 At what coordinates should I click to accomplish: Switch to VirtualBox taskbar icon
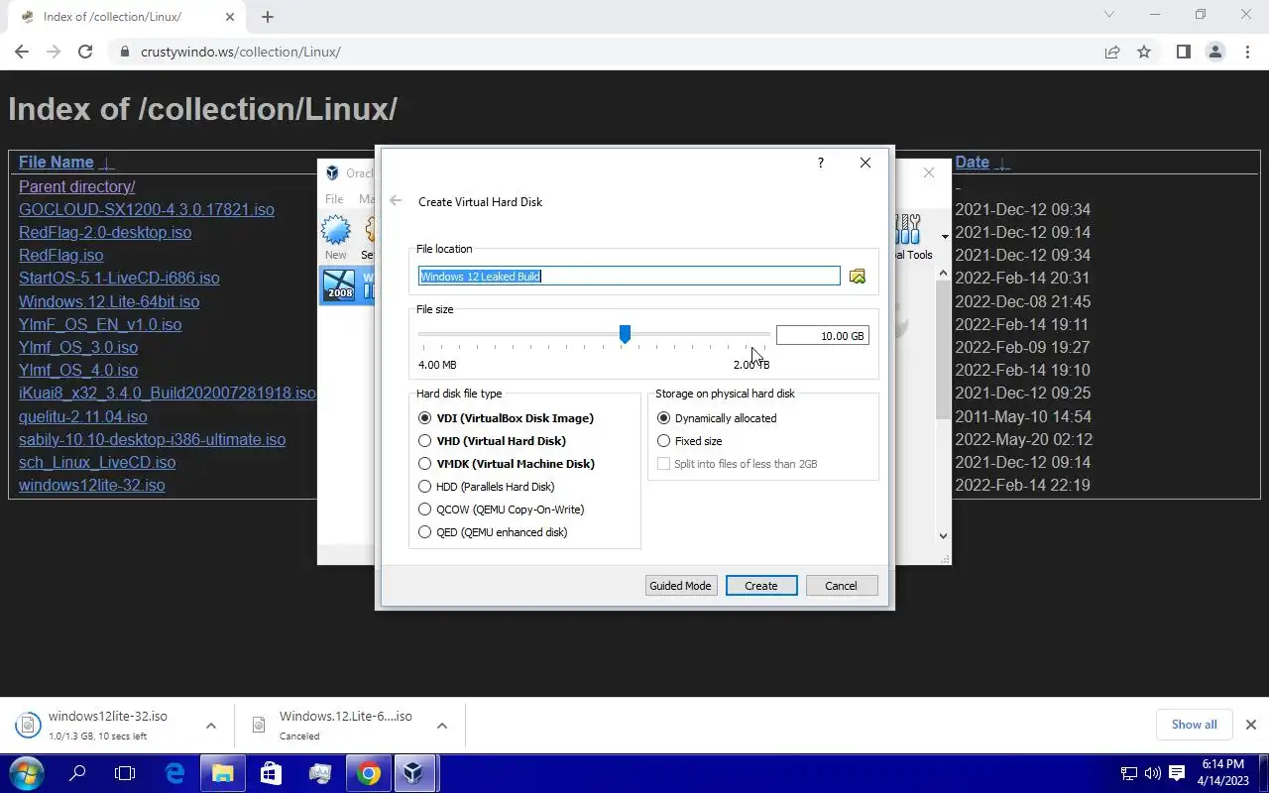(414, 773)
